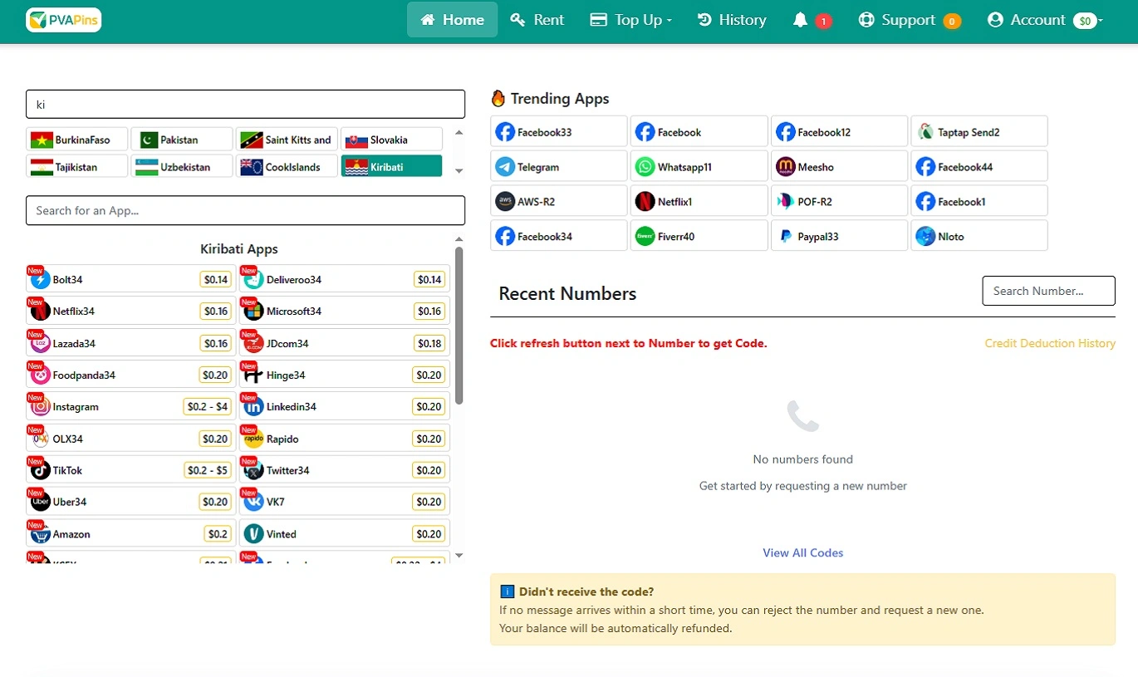The width and height of the screenshot is (1138, 677).
Task: Open the Support menu item
Action: [910, 20]
